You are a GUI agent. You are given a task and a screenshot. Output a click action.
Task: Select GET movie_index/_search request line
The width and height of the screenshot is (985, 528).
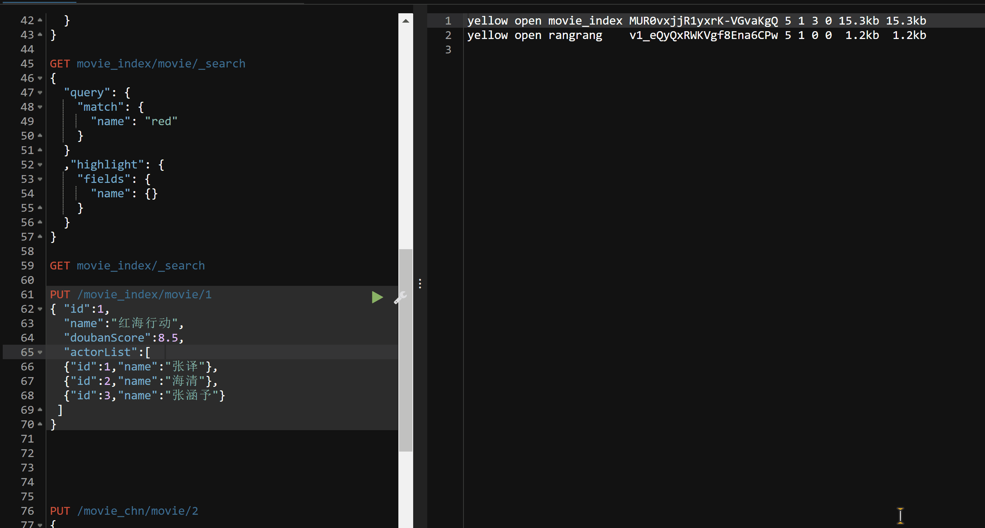(x=127, y=266)
